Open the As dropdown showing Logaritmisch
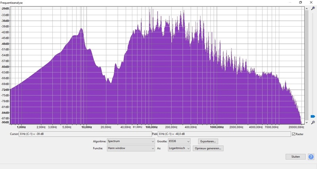 pos(179,148)
